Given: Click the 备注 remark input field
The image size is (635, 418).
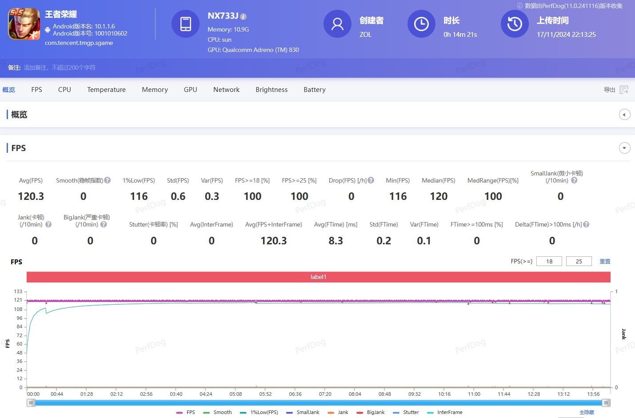Looking at the screenshot, I should [x=60, y=68].
